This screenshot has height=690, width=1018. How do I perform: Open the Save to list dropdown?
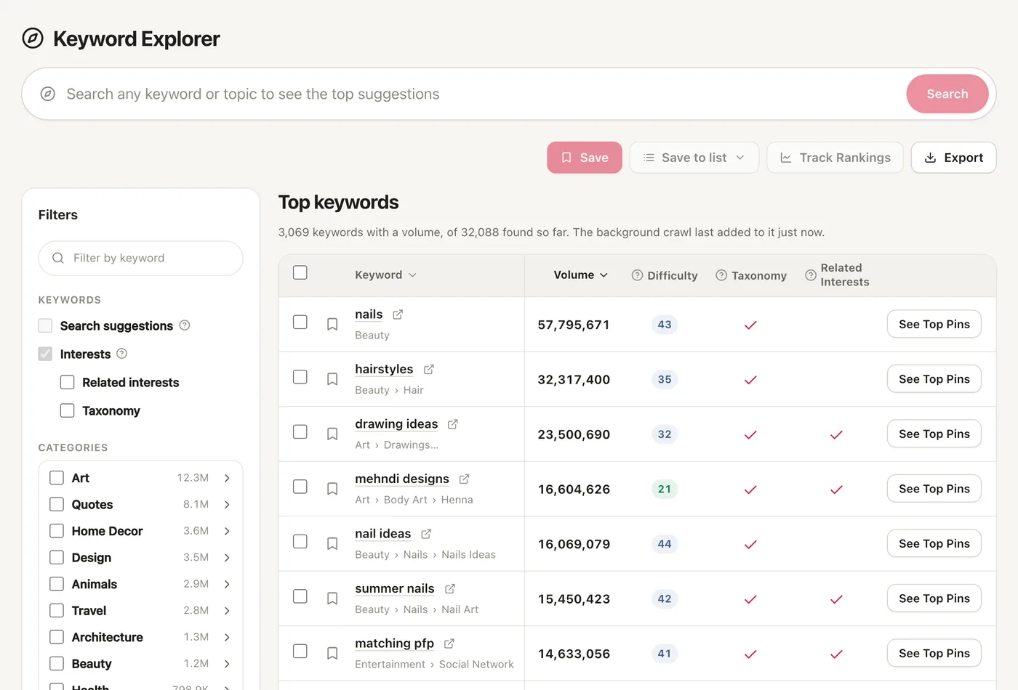[x=694, y=158]
